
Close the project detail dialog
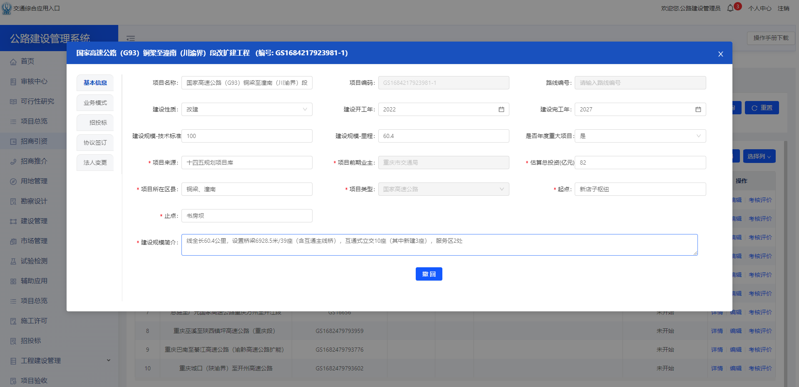pos(721,54)
